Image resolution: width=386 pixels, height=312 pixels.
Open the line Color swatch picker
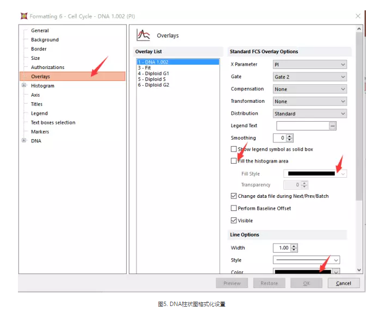click(x=307, y=272)
